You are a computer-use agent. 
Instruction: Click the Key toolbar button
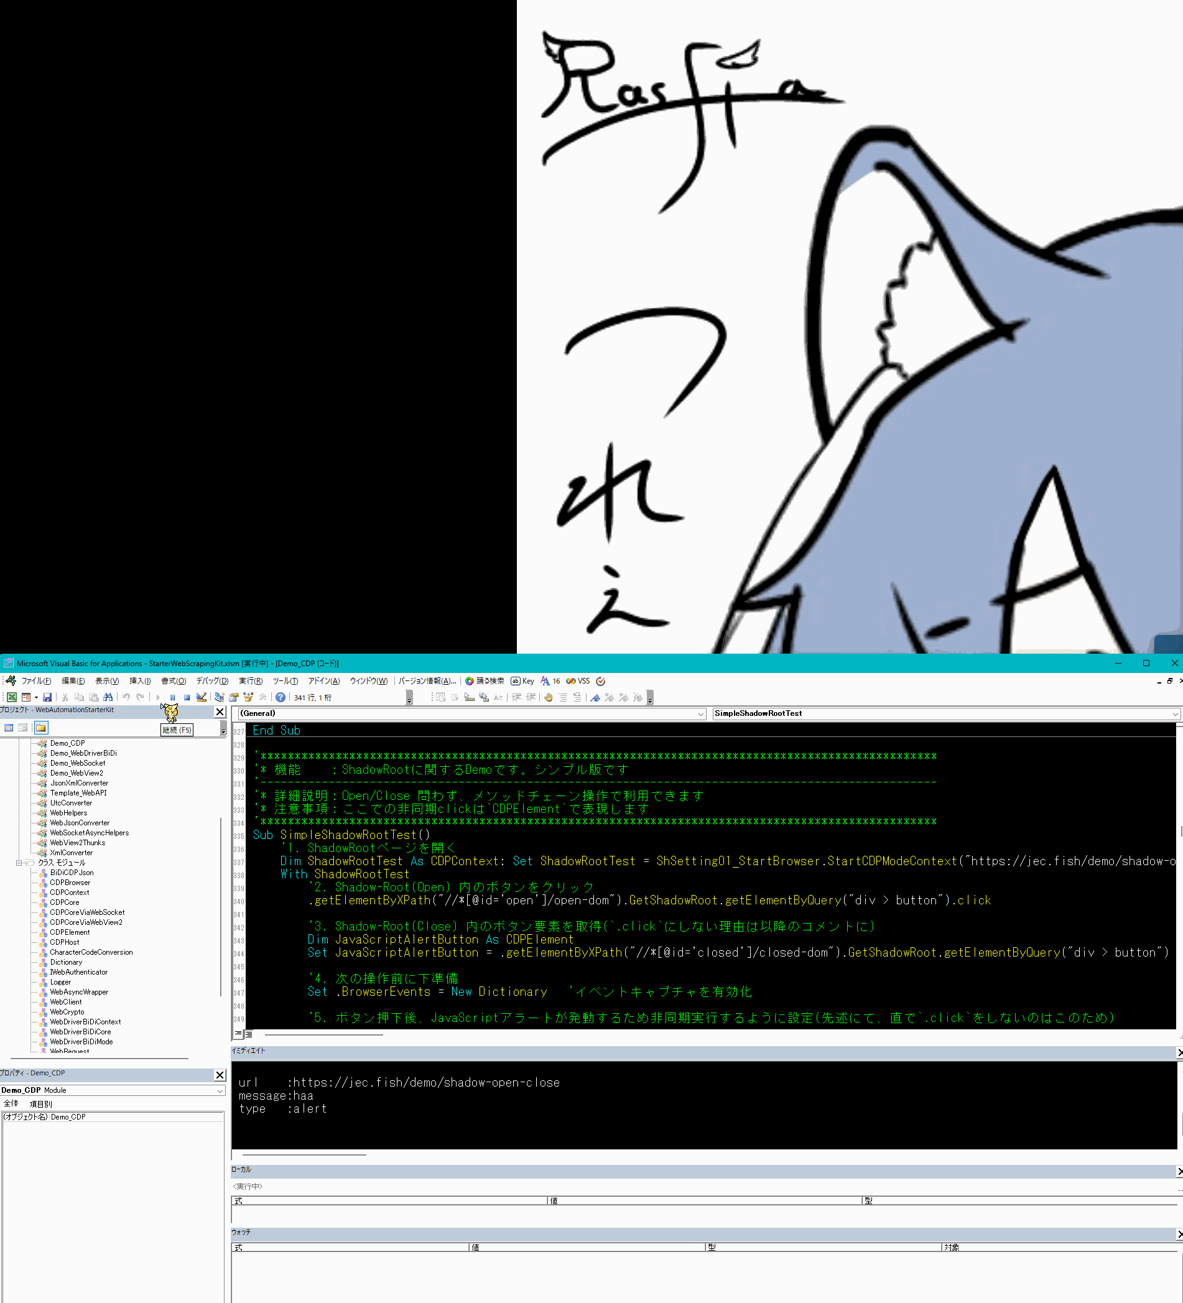click(522, 681)
